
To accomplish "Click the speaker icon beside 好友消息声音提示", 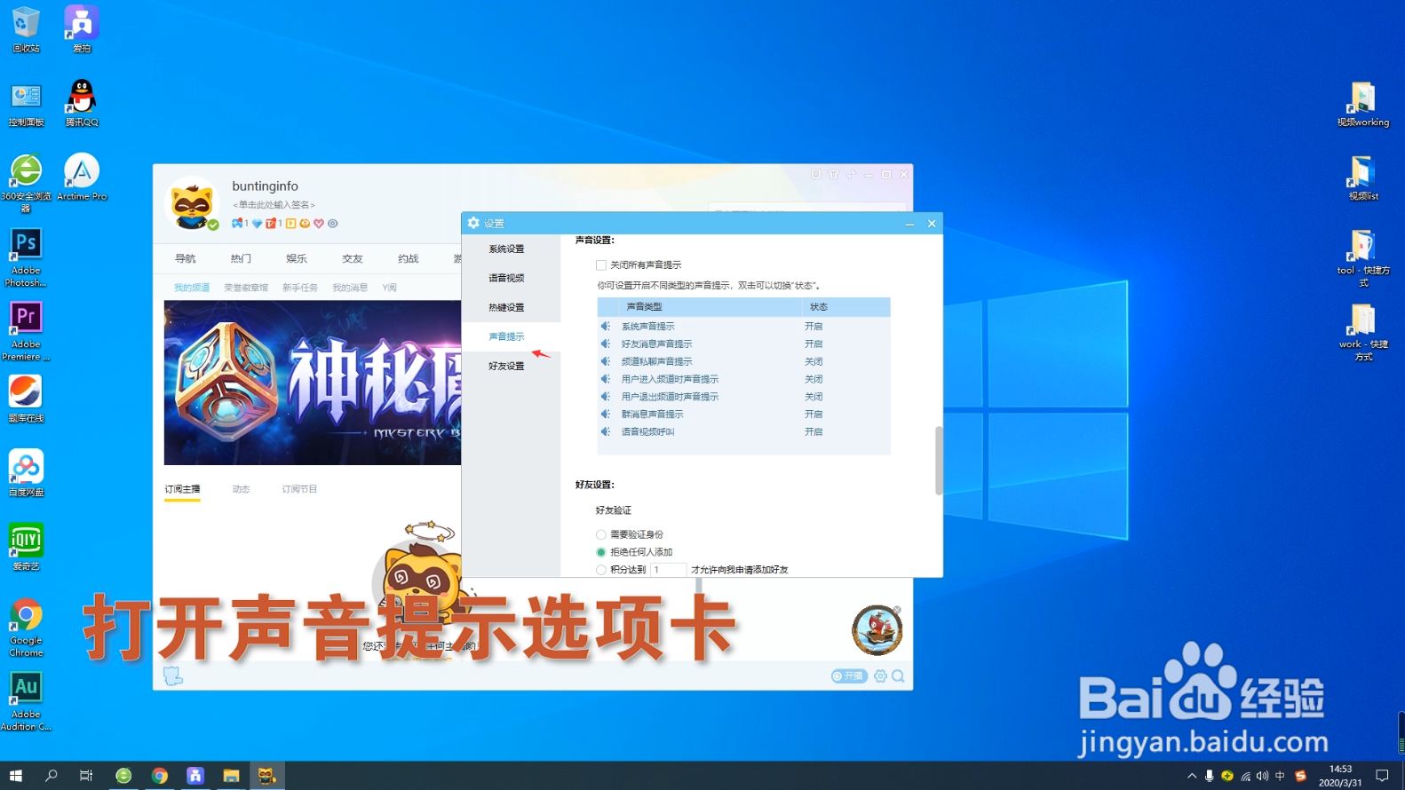I will click(x=606, y=344).
